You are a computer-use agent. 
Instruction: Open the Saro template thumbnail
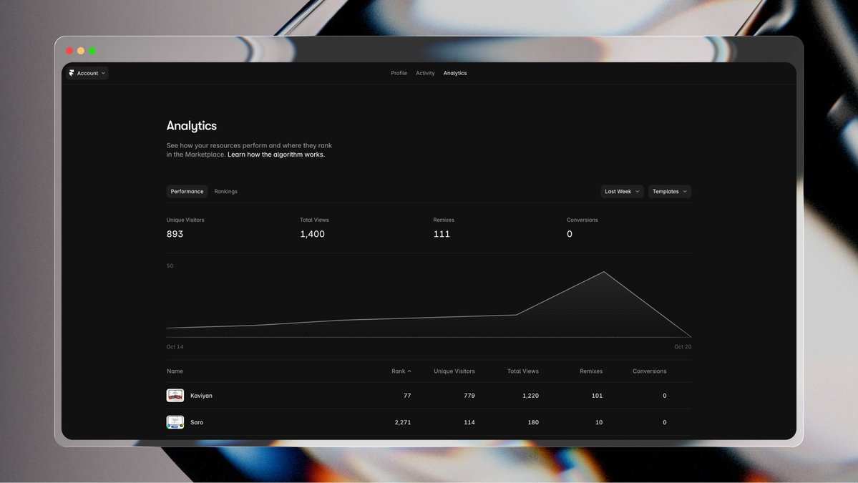[x=175, y=422]
